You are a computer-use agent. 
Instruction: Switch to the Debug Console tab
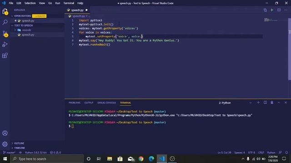tap(106, 103)
